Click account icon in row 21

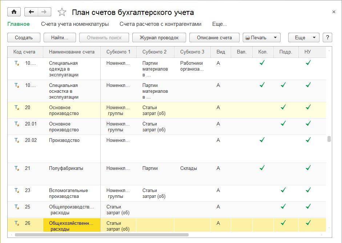click(17, 168)
